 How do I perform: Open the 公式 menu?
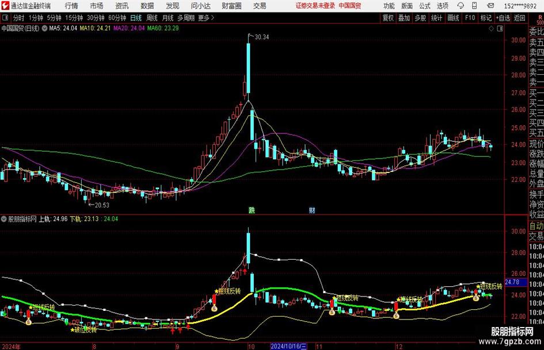pyautogui.click(x=425, y=6)
